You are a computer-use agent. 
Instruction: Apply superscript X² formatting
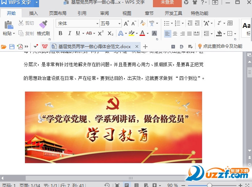(x=101, y=33)
